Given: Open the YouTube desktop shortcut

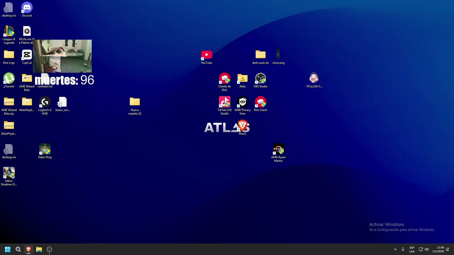Looking at the screenshot, I should 206,57.
